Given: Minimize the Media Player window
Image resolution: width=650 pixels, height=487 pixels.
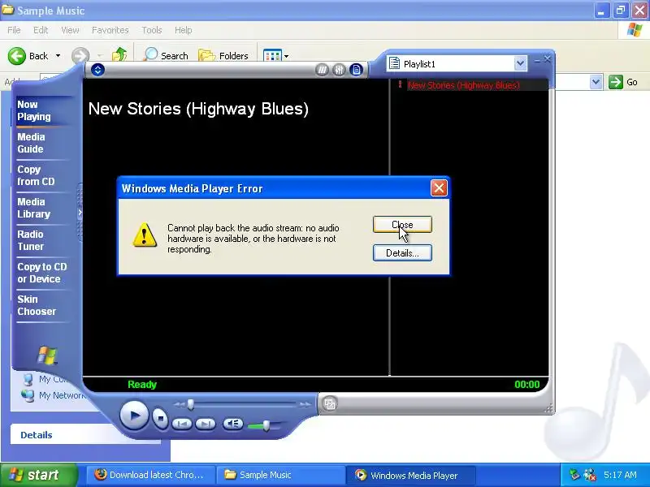Looking at the screenshot, I should click(x=537, y=60).
